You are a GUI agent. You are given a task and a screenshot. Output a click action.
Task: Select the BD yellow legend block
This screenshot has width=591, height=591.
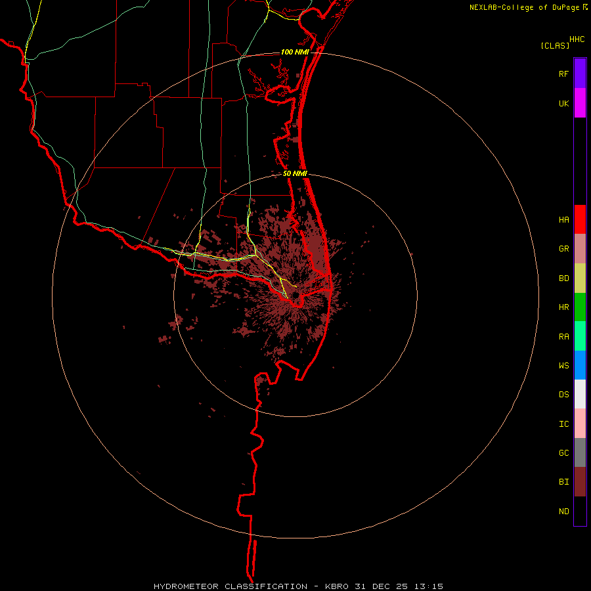coord(580,278)
